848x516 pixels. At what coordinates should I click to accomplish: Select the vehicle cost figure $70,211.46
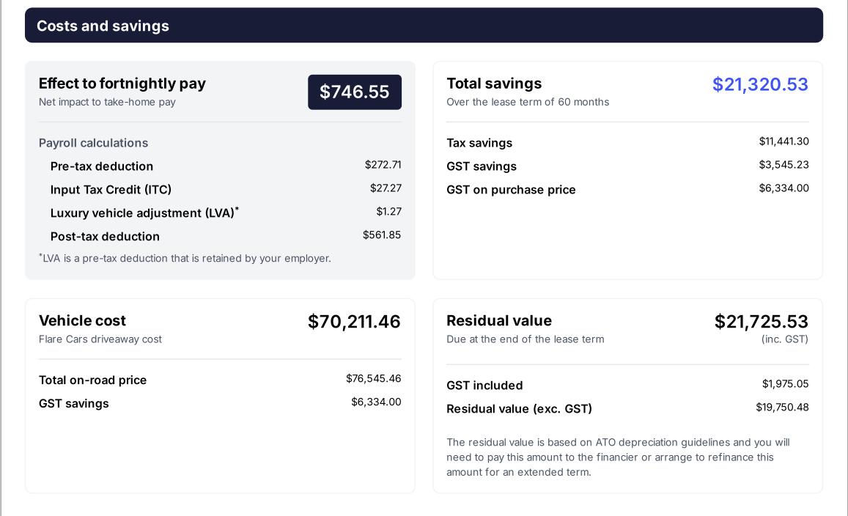354,322
